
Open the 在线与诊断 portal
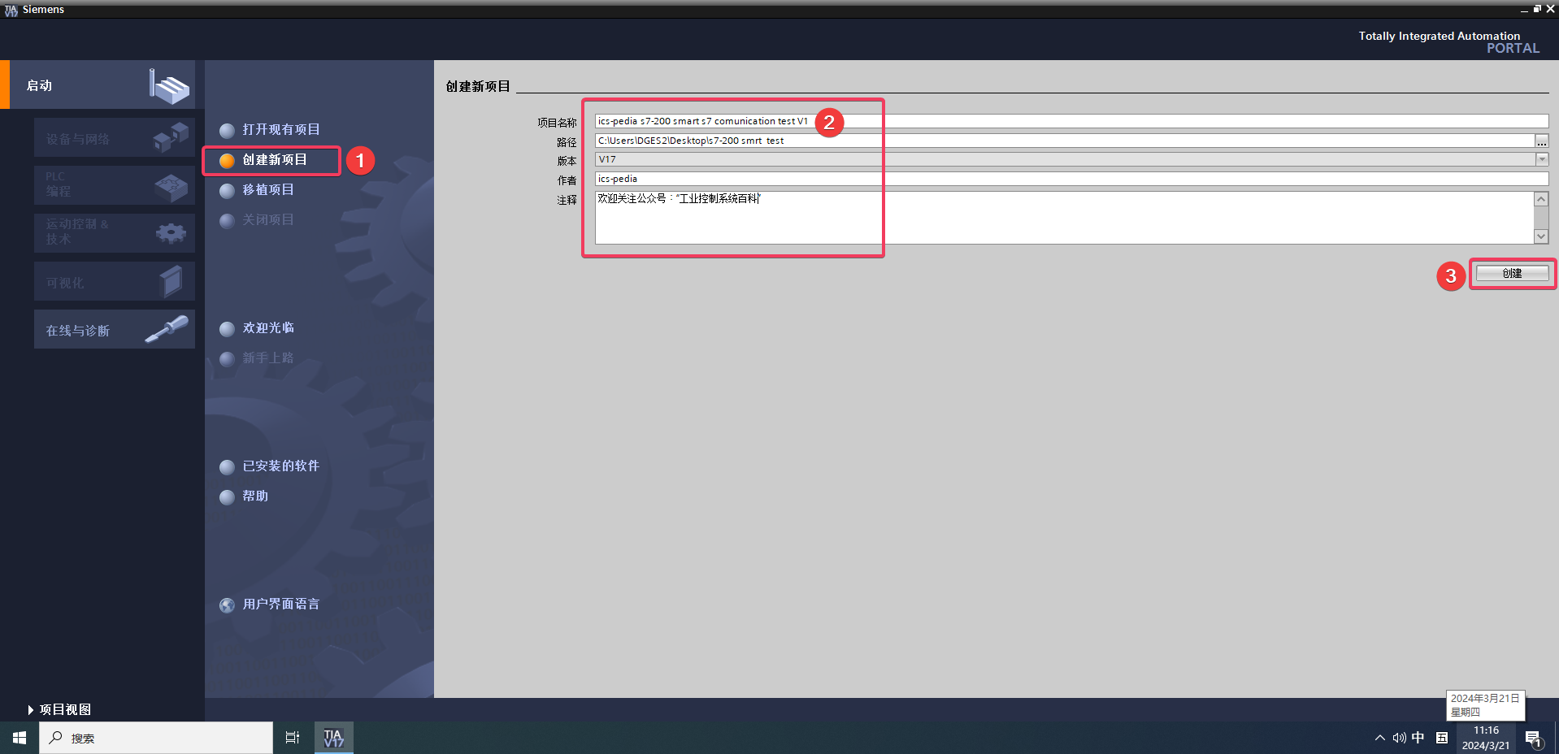[x=115, y=329]
